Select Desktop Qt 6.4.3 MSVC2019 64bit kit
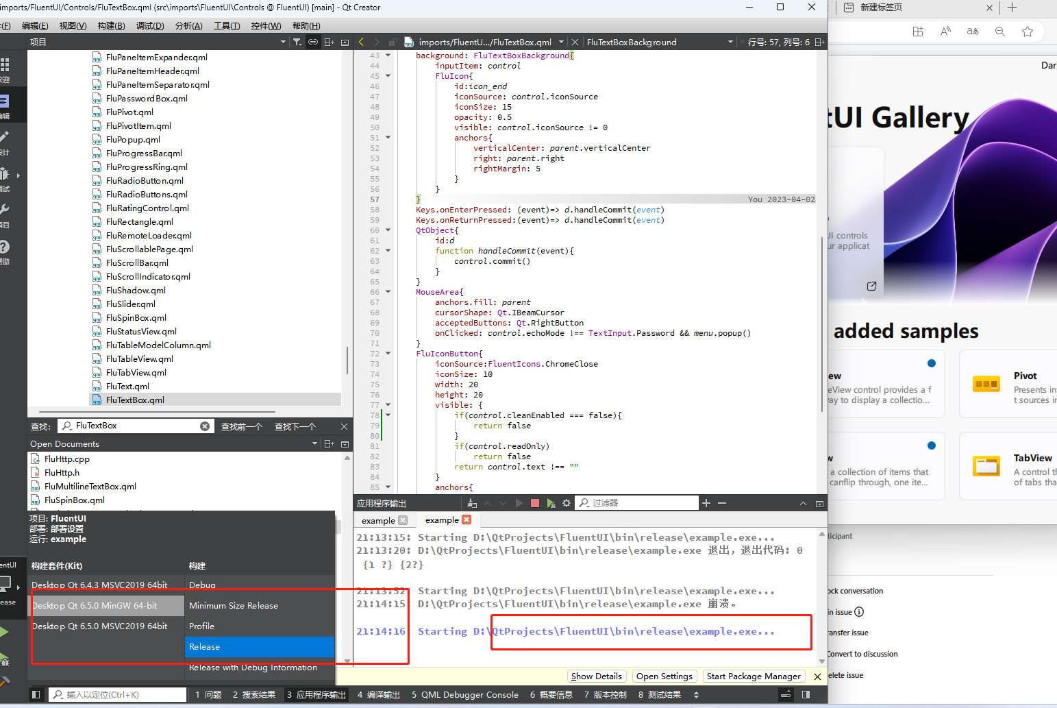 pos(106,585)
